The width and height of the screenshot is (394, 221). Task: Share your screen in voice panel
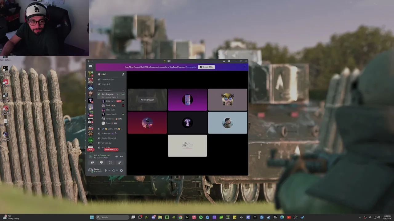(x=101, y=163)
